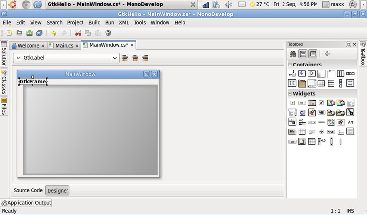Image resolution: width=367 pixels, height=215 pixels.
Task: Select the Notebook brown folder container icon
Action: 302,83
